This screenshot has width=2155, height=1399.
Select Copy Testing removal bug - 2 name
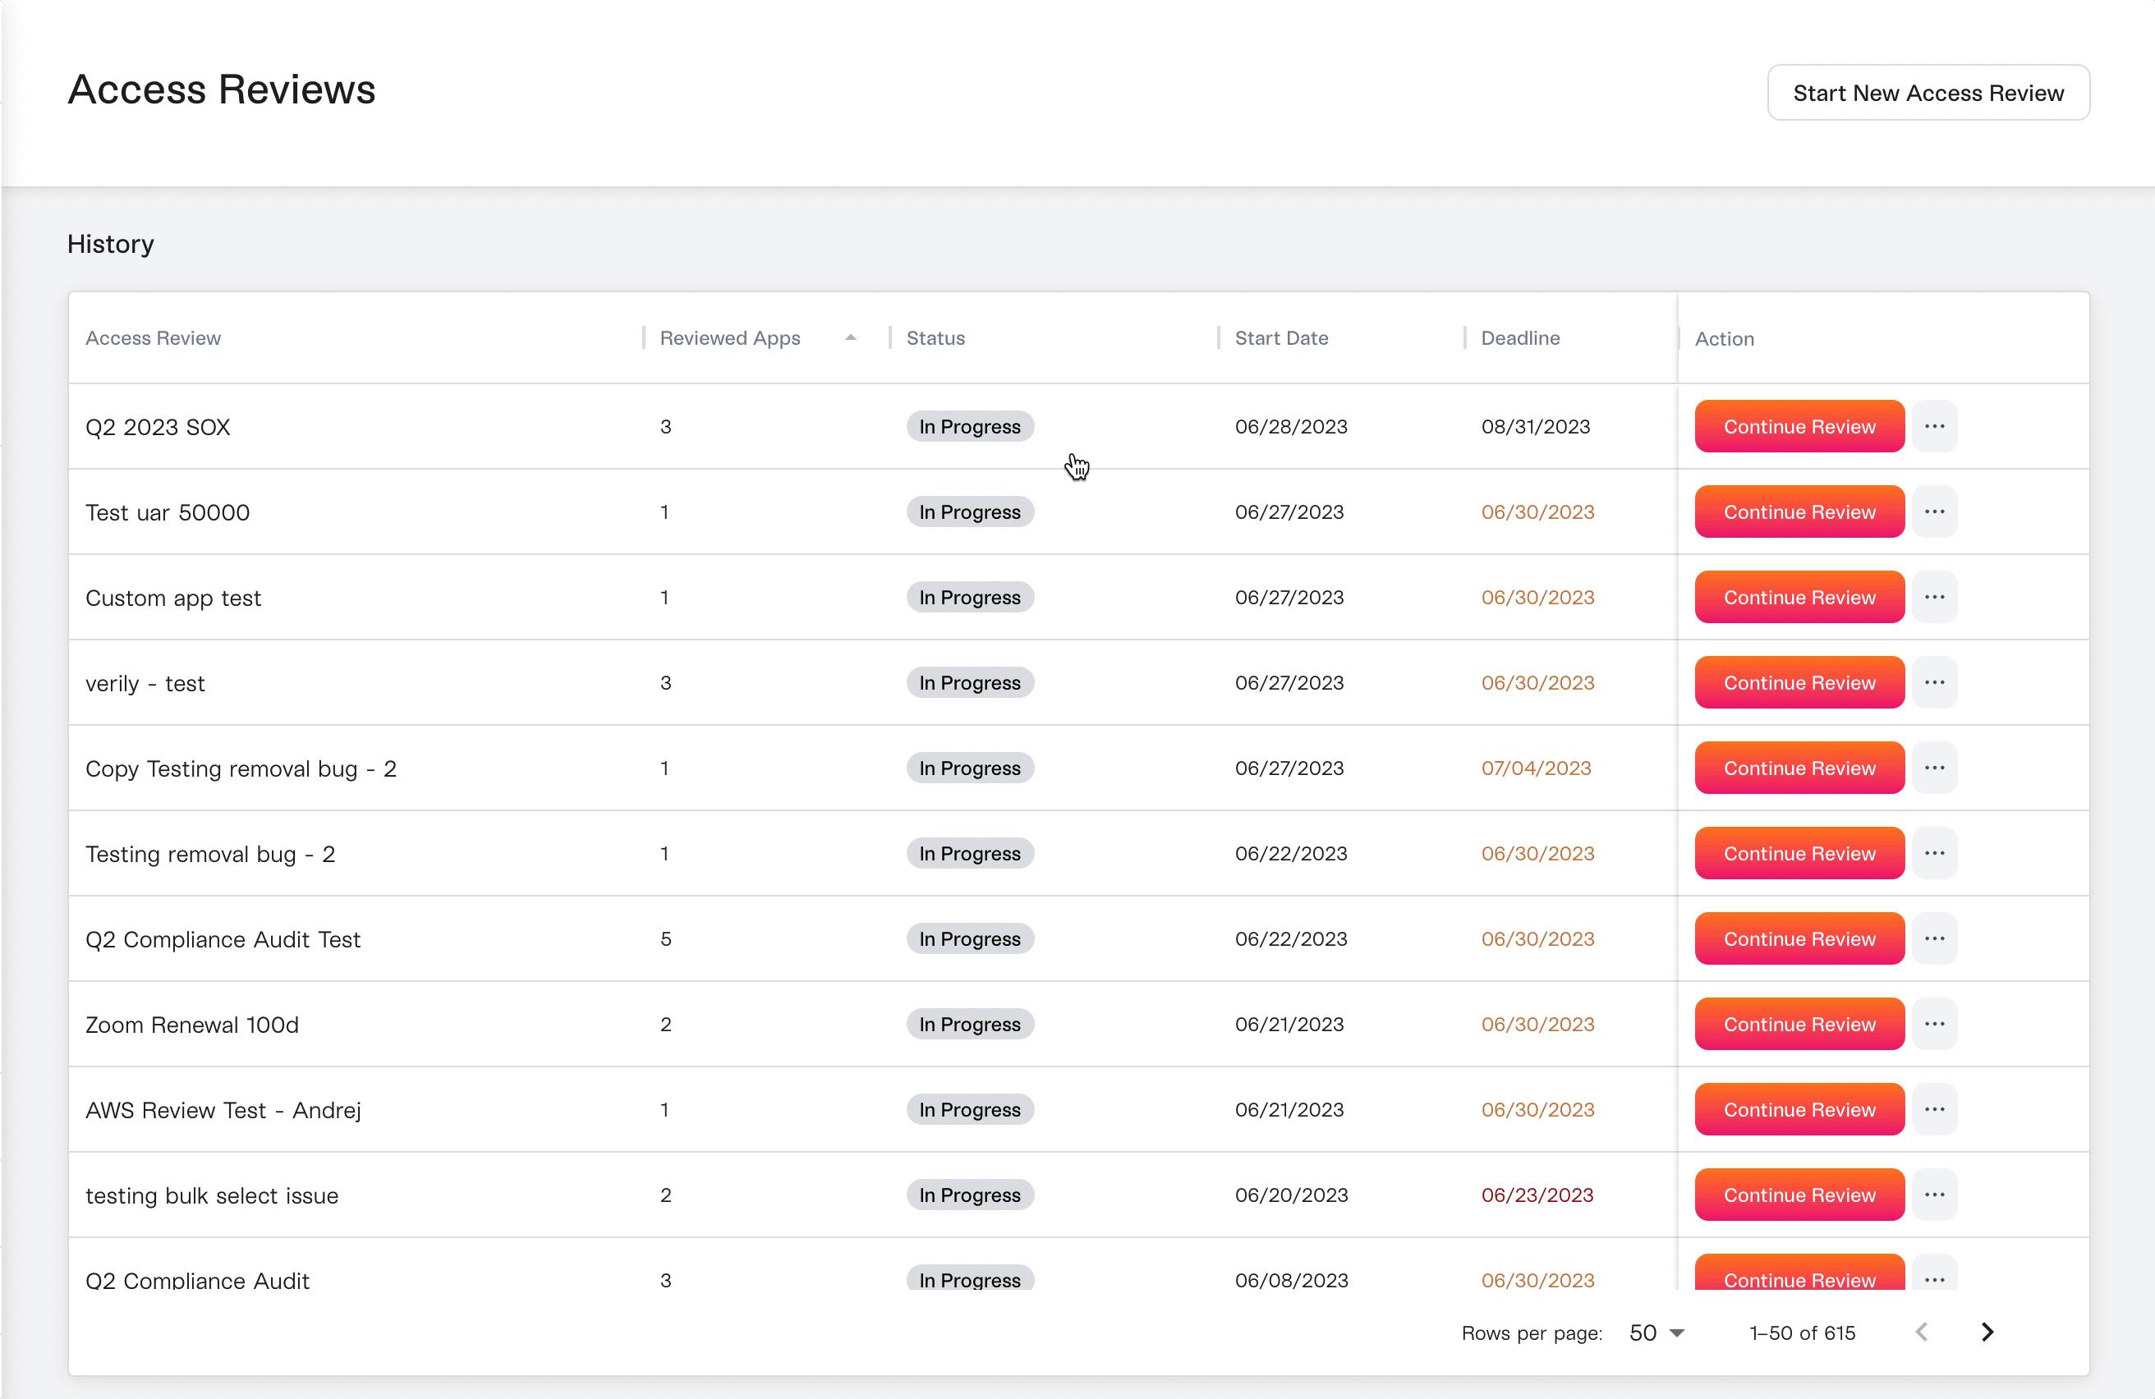pyautogui.click(x=241, y=768)
